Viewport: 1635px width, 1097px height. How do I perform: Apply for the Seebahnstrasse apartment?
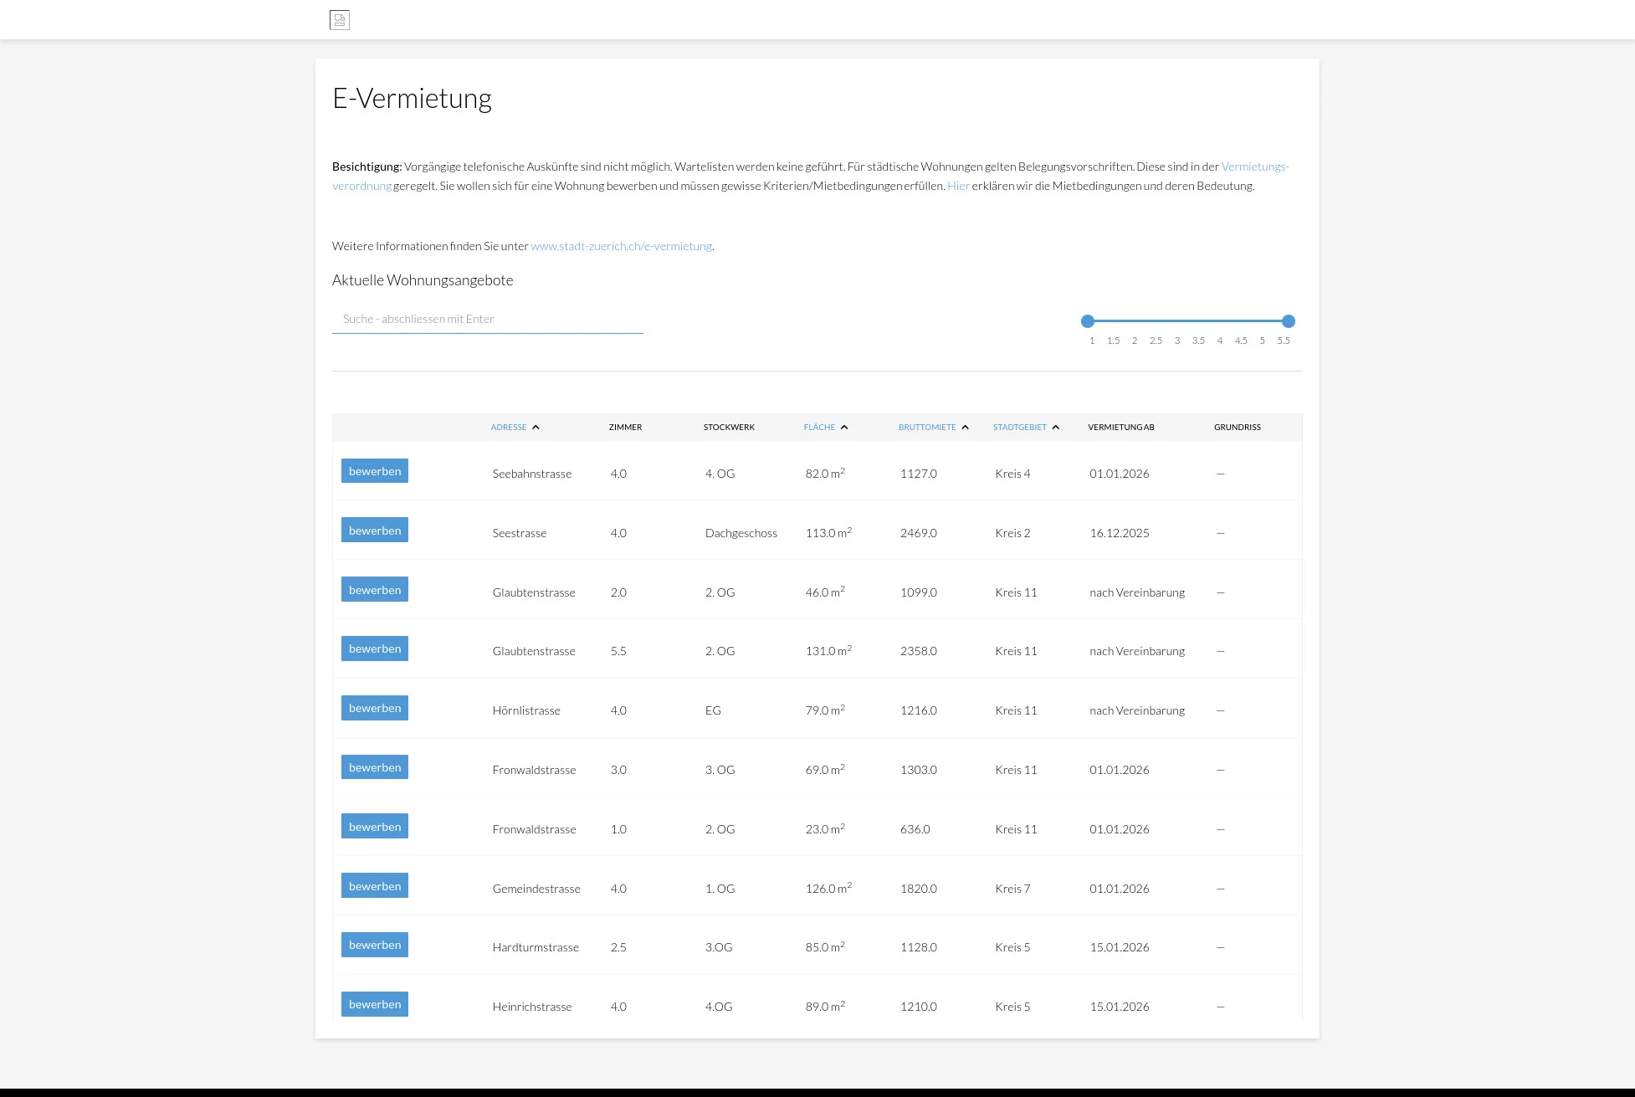pyautogui.click(x=374, y=471)
